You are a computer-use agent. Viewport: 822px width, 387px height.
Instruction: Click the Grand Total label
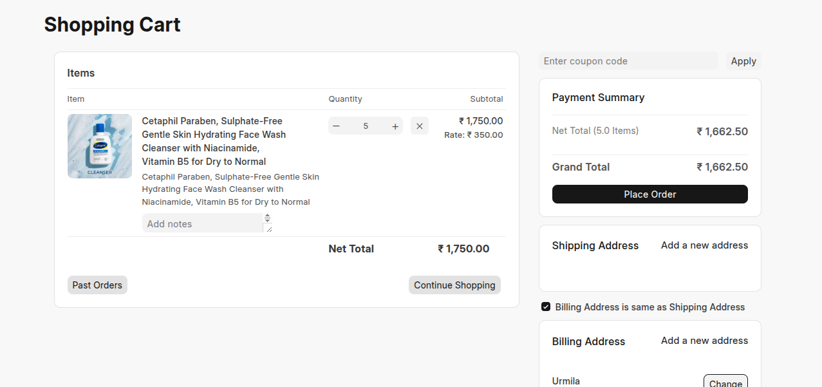click(581, 167)
